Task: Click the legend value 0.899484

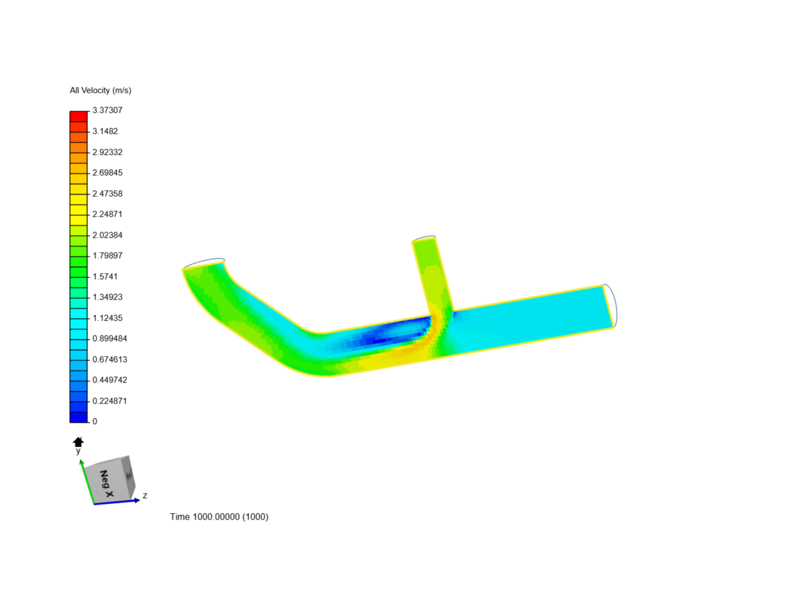Action: (109, 338)
